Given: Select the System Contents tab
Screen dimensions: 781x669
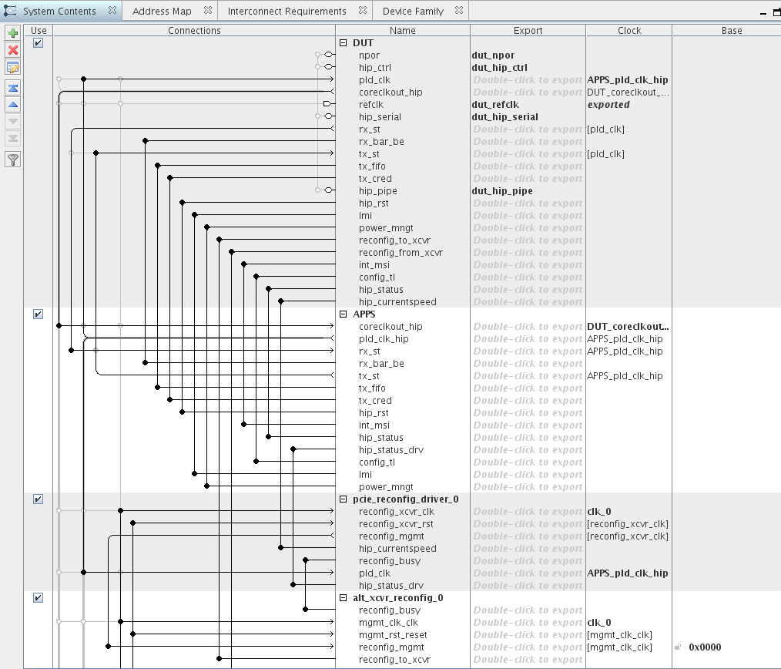Looking at the screenshot, I should [x=59, y=11].
